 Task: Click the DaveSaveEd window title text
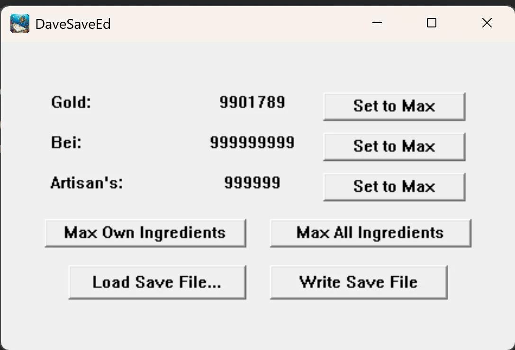tap(73, 24)
